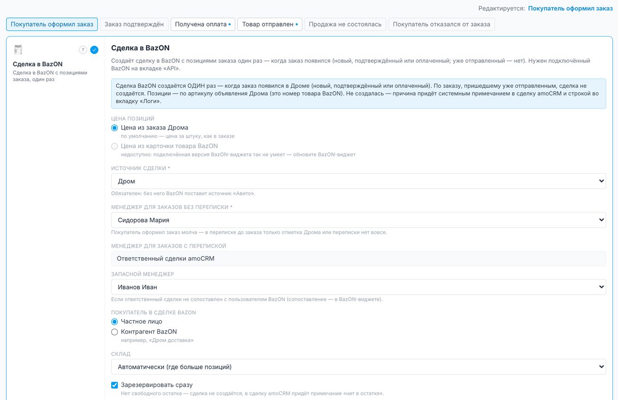Open «Запасной менеджер» dropdown showing Иванов Иван
This screenshot has width=618, height=400.
click(358, 287)
